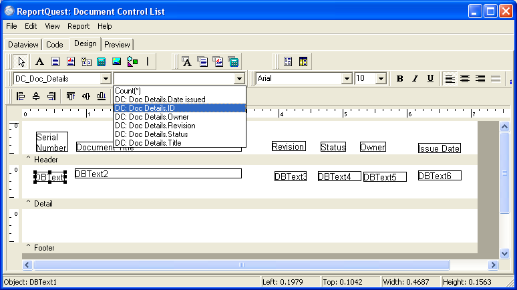Open the File menu

point(11,26)
